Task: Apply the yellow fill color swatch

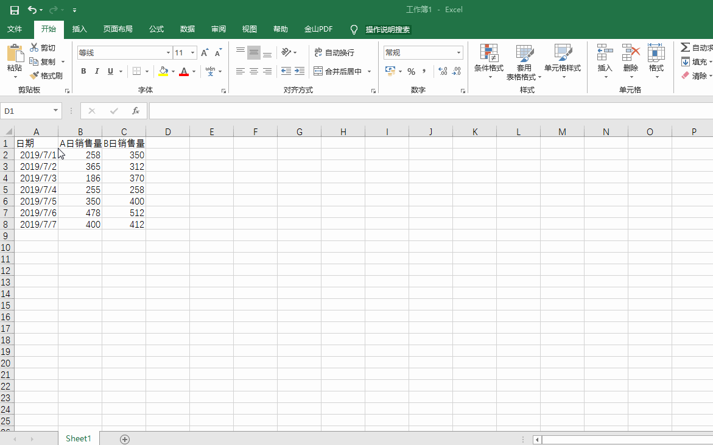Action: [163, 71]
